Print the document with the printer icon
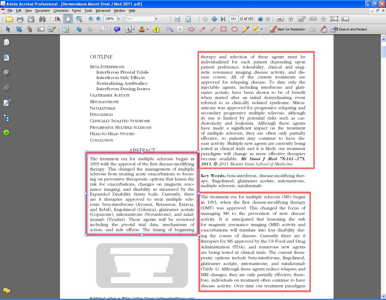This screenshot has height=300, width=386. [20, 19]
